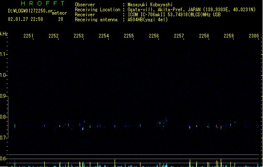Click the 2257 time marker
263x167 pixels.
point(179,36)
